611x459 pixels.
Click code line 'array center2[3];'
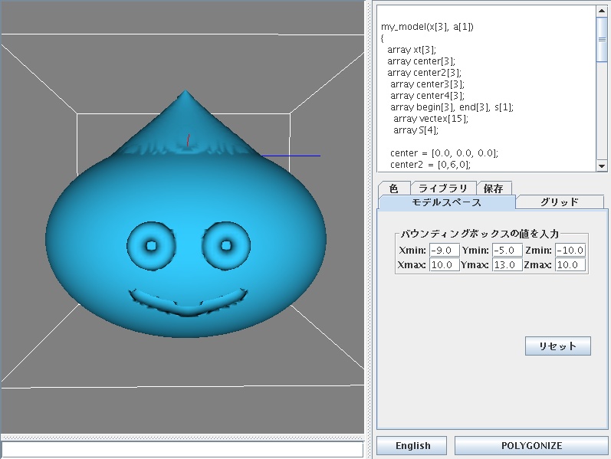coord(424,73)
